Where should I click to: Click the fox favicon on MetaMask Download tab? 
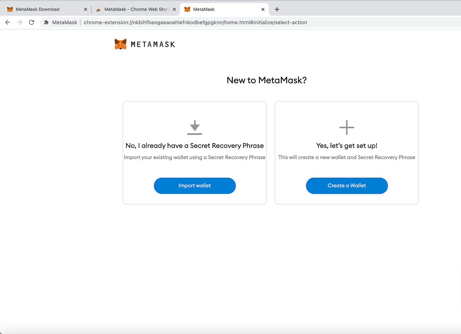pos(10,9)
